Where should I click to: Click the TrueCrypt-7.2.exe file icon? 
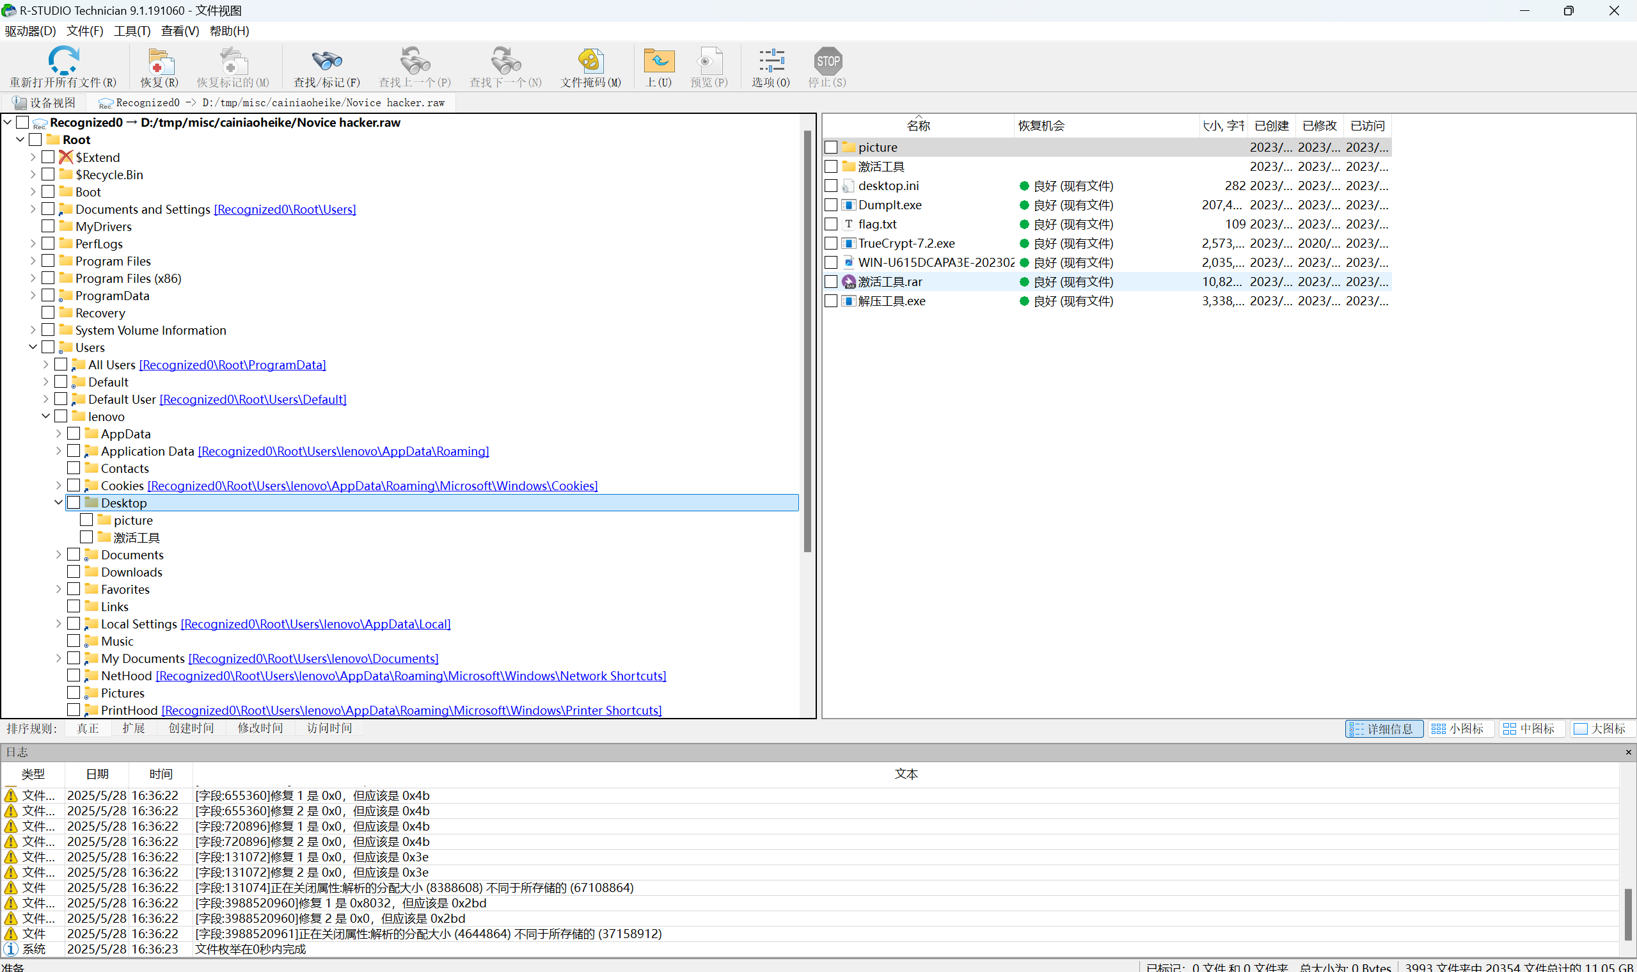pyautogui.click(x=849, y=243)
